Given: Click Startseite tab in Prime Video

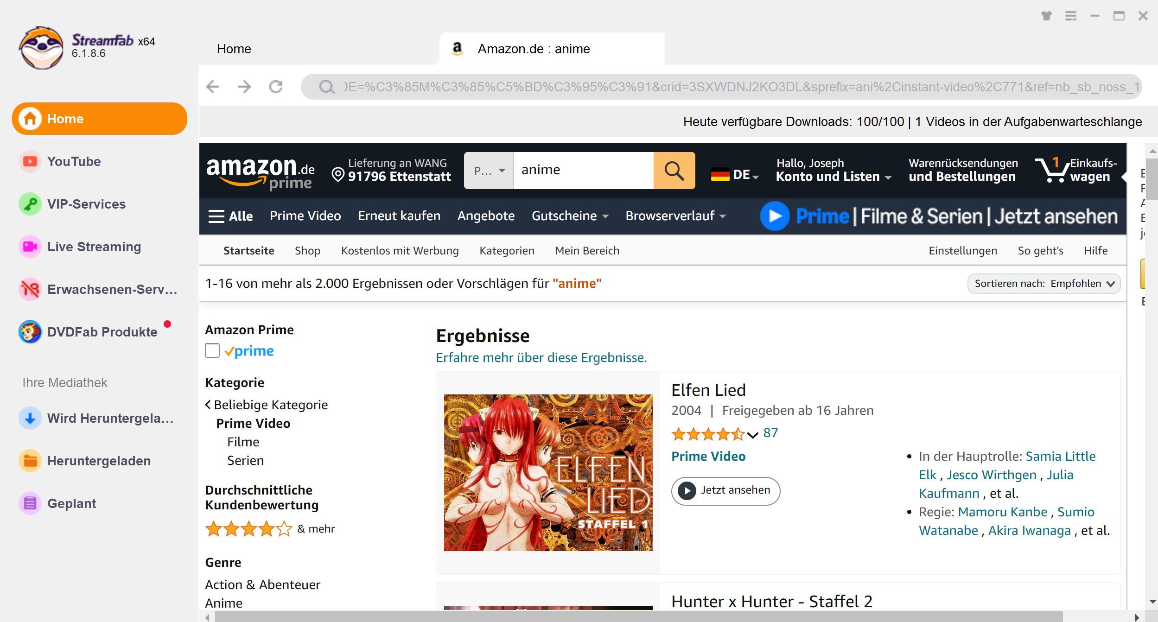Looking at the screenshot, I should point(248,250).
